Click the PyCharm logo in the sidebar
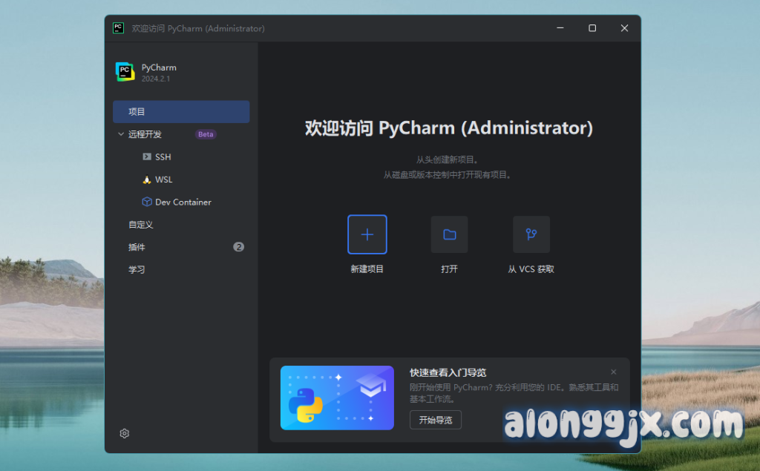760x471 pixels. 125,72
